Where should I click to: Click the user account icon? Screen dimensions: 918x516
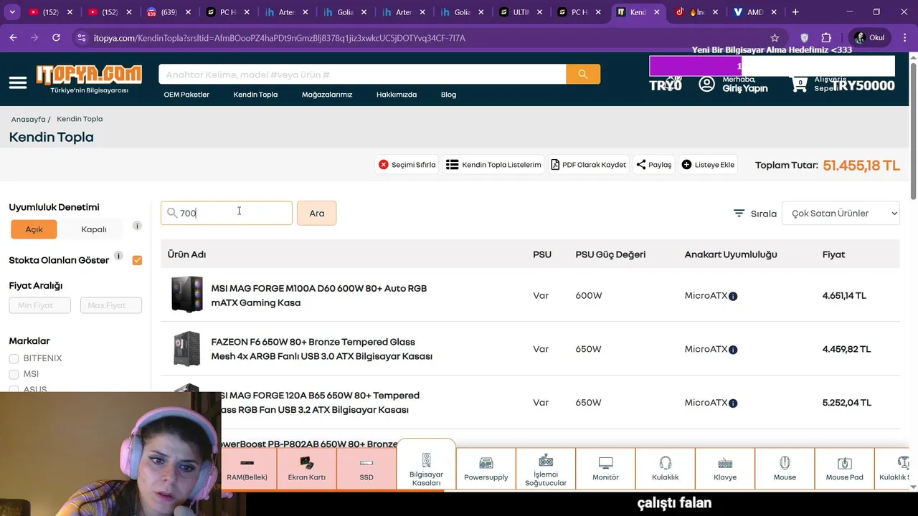pyautogui.click(x=707, y=84)
